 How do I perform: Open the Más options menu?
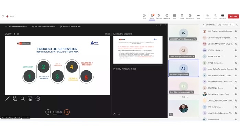coord(198,16)
